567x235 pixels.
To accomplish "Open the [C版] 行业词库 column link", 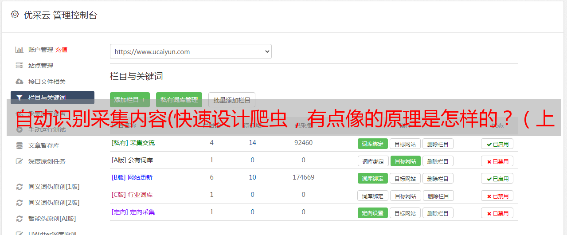I will [x=132, y=195].
